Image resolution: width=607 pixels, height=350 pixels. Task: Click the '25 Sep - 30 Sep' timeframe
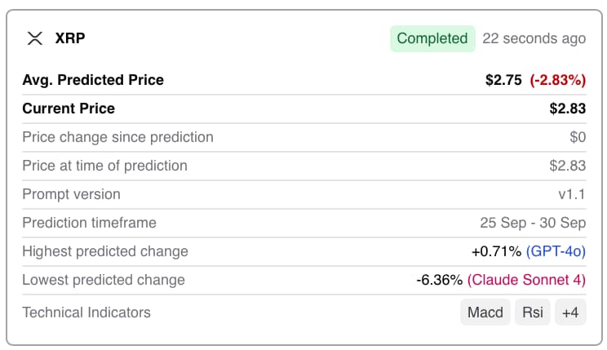533,223
